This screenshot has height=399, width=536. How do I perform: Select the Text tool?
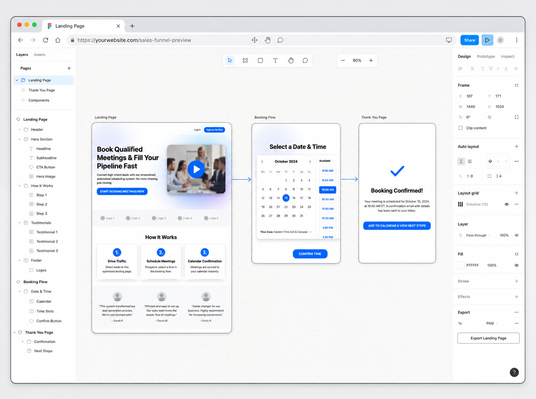click(275, 60)
